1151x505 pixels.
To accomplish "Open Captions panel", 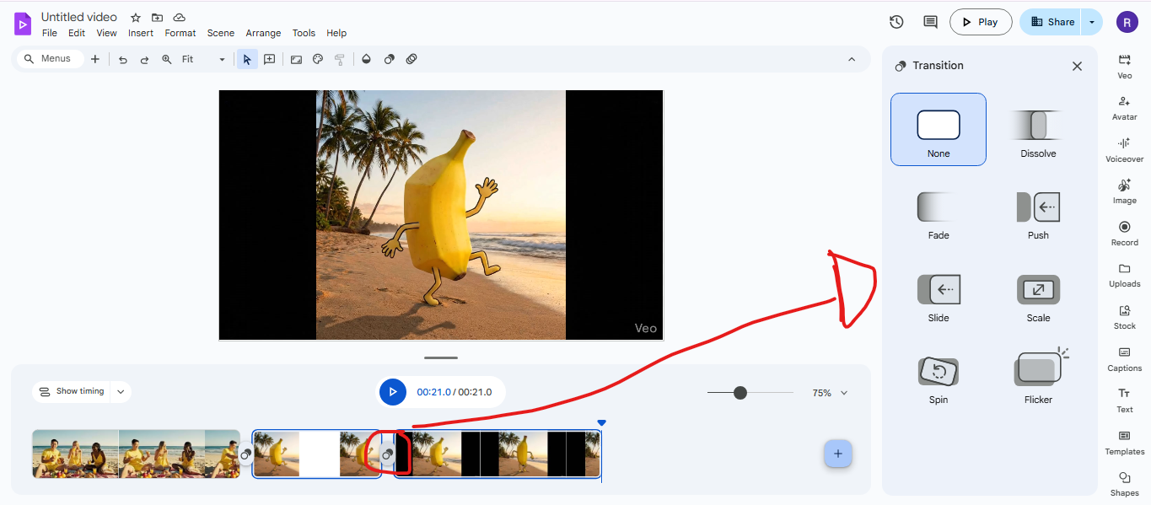I will point(1124,358).
